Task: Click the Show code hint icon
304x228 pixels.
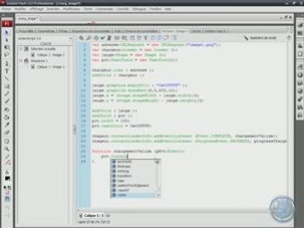Action: (x=117, y=38)
